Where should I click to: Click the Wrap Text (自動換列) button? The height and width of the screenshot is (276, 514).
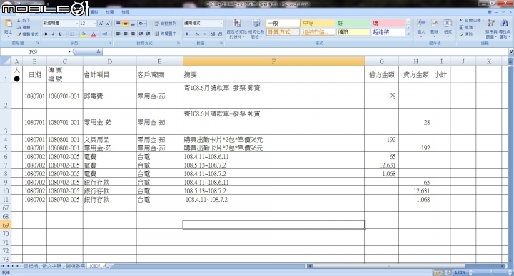(166, 24)
